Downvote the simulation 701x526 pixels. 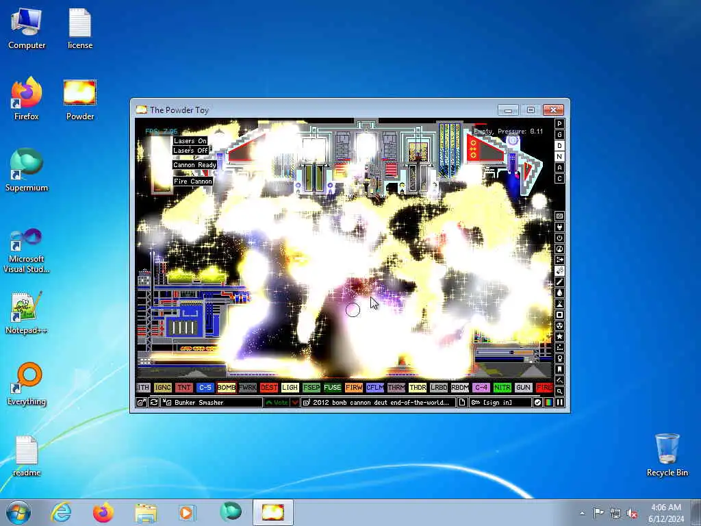(x=295, y=403)
